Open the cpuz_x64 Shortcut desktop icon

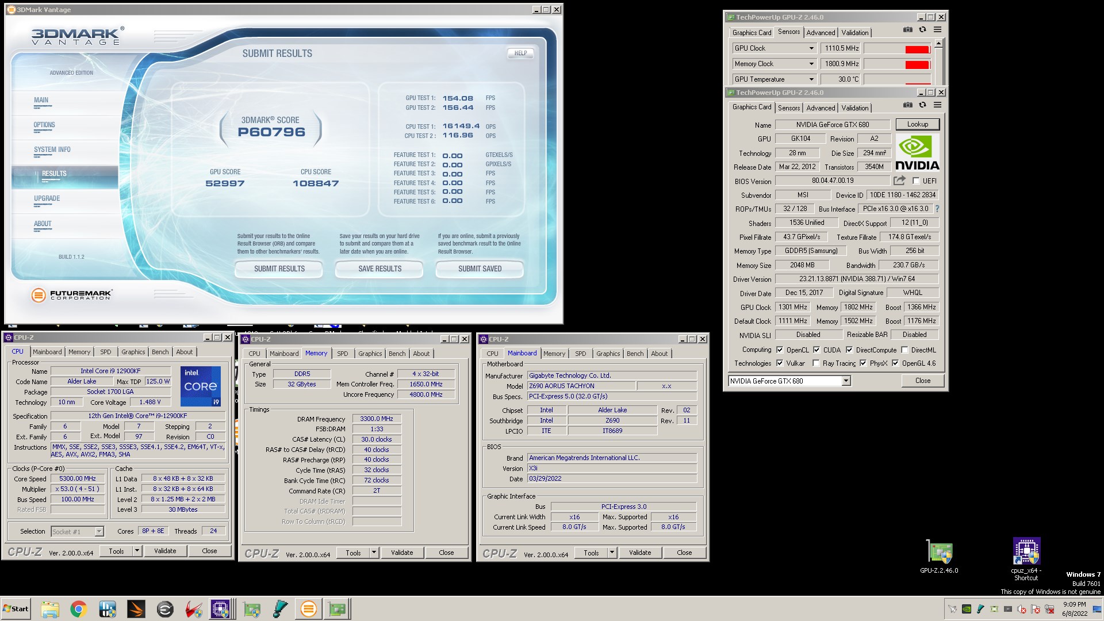click(1026, 559)
